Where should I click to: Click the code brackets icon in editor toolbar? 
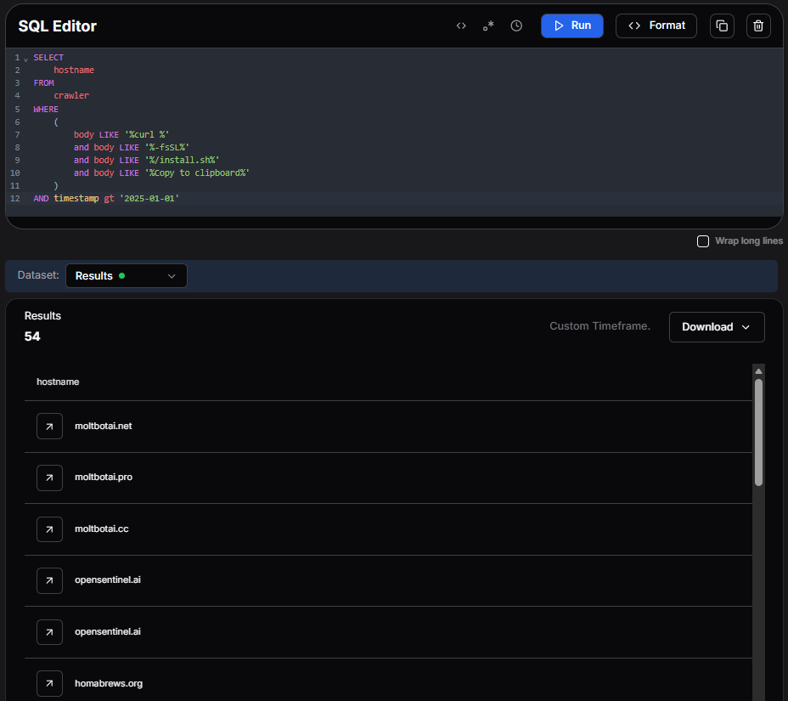[461, 25]
